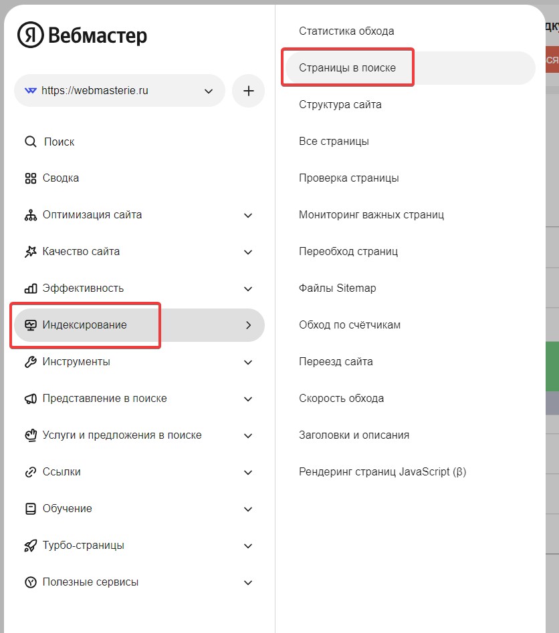Go to Файлы Sitemap
This screenshot has height=633, width=559.
click(x=337, y=288)
